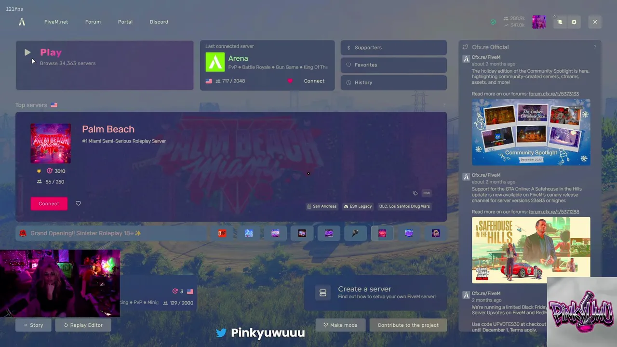617x347 pixels.
Task: Click the 129 / 2000 player count
Action: click(x=178, y=303)
